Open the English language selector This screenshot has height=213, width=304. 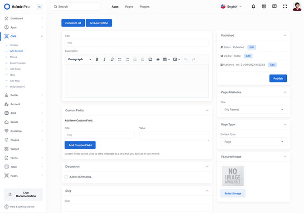point(231,7)
